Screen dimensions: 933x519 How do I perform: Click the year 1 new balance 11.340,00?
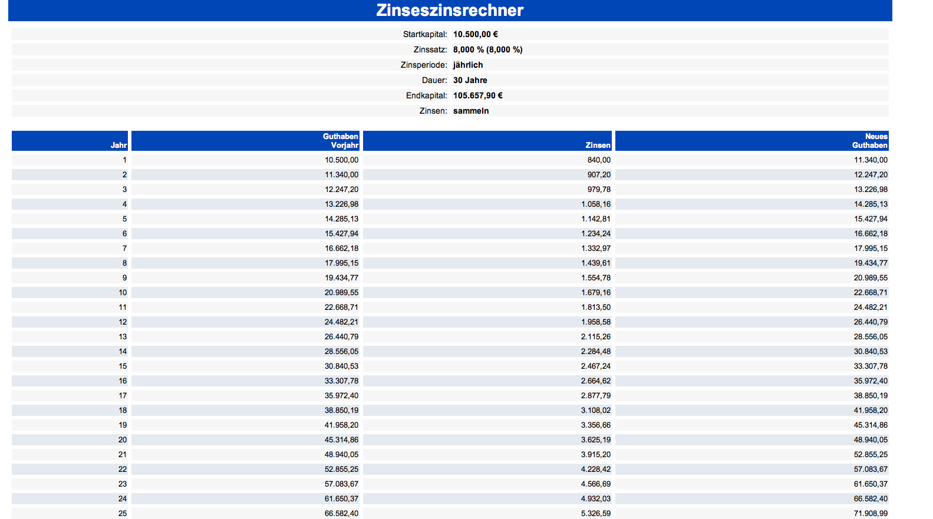(871, 160)
